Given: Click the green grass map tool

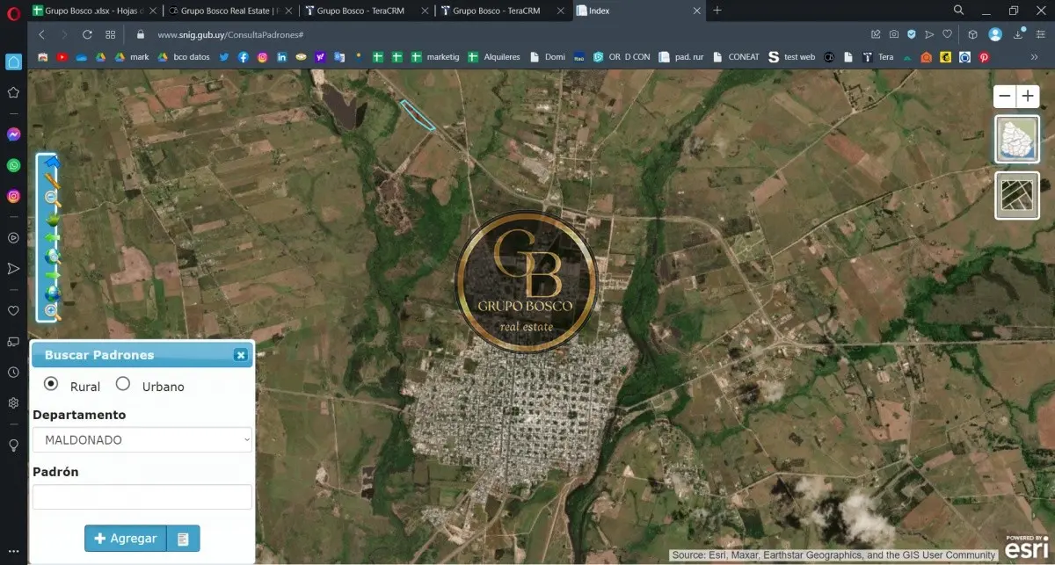Looking at the screenshot, I should coord(51,218).
